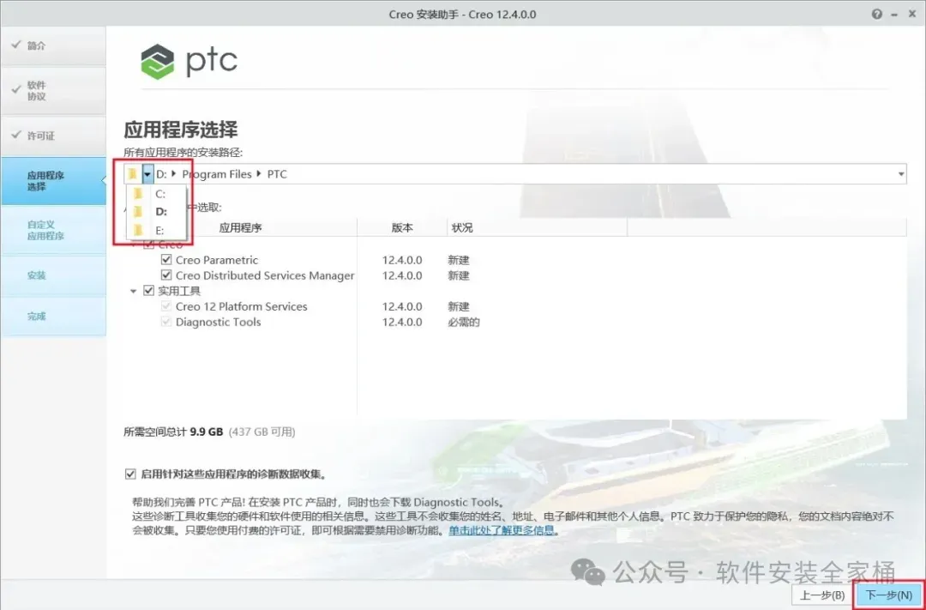Select the C: drive folder icon

tap(139, 194)
